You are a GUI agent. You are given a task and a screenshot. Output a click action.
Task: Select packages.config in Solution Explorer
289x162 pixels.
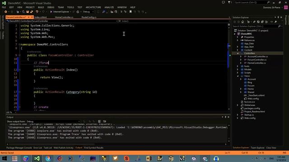(x=252, y=108)
